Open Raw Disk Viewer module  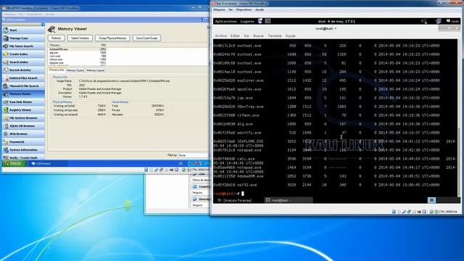(x=23, y=102)
